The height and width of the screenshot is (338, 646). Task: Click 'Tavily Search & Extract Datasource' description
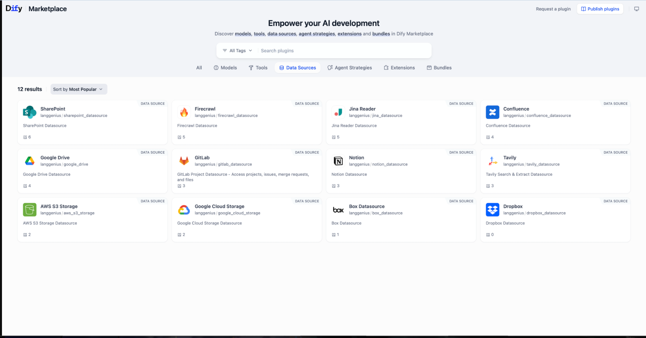click(x=519, y=174)
